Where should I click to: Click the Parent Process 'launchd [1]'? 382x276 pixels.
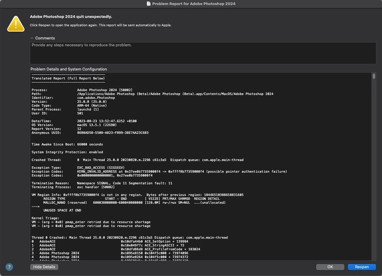(88, 109)
